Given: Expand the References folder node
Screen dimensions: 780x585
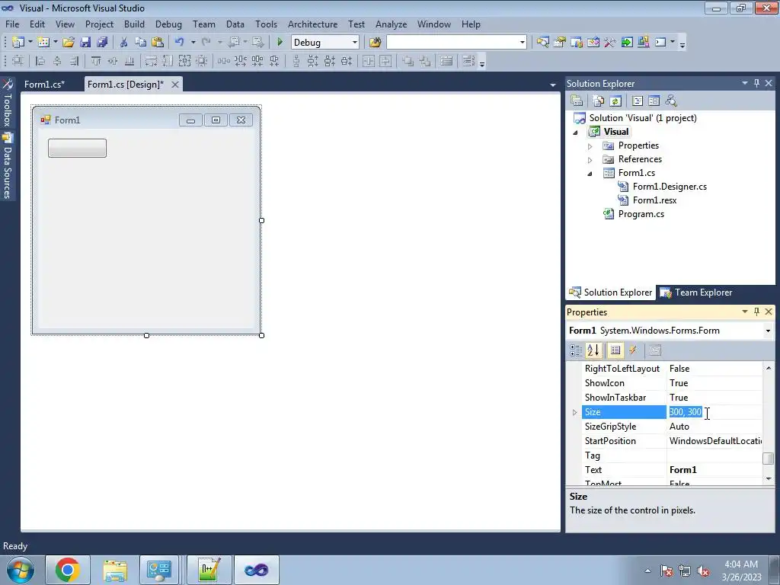Looking at the screenshot, I should pos(590,160).
